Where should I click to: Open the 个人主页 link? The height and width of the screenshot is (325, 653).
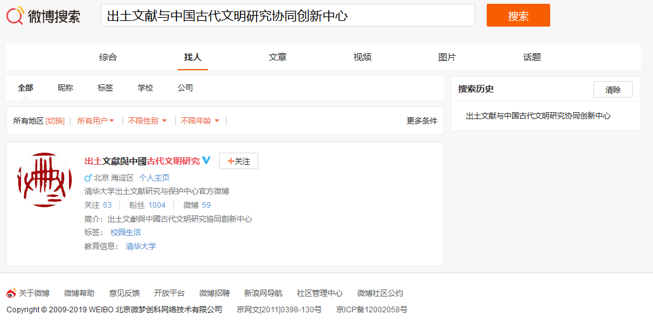click(154, 178)
